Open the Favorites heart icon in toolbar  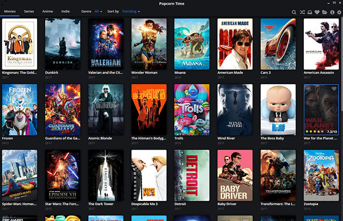pos(317,12)
